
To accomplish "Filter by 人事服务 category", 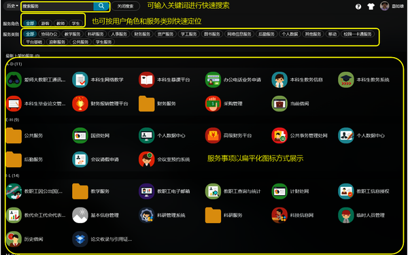I will pyautogui.click(x=119, y=34).
